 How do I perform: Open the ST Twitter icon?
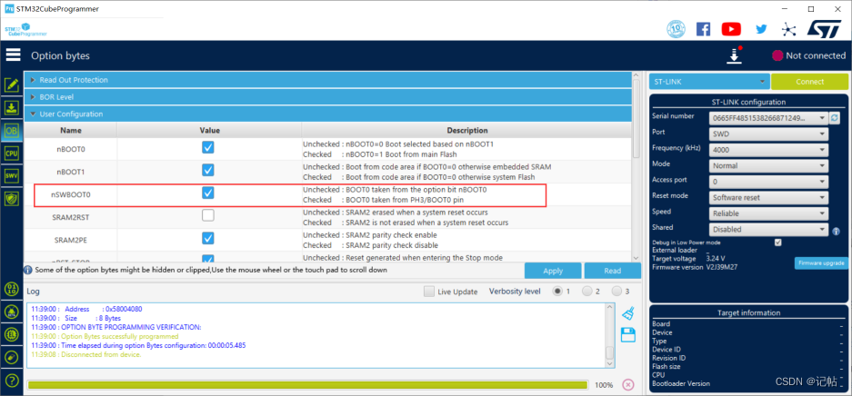click(761, 29)
